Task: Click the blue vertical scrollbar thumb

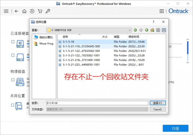Action: tap(188, 48)
